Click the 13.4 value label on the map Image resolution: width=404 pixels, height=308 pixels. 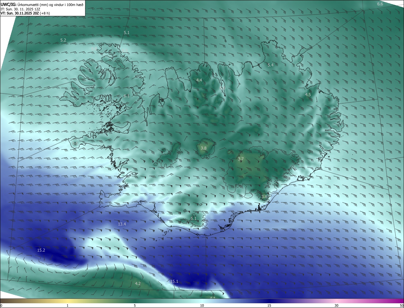[122, 224]
